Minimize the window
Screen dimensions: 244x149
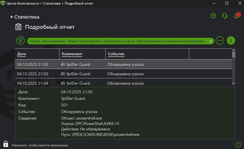click(214, 3)
